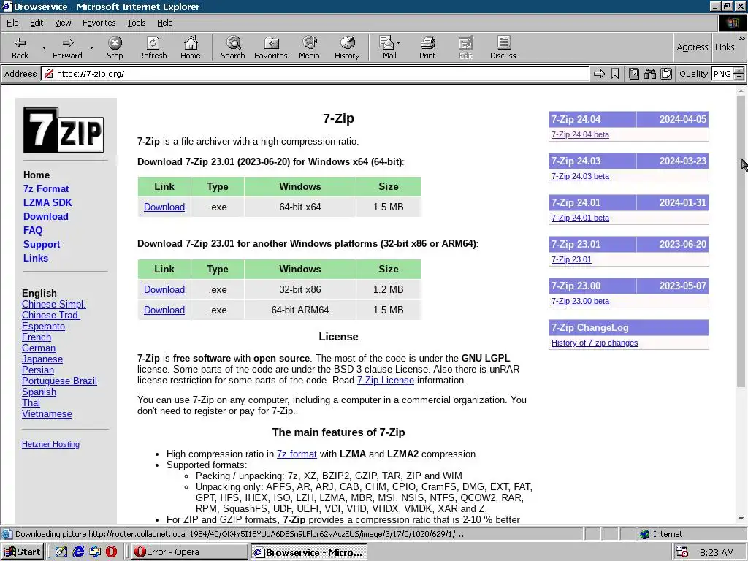The width and height of the screenshot is (748, 561).
Task: Show browsing History from toolbar
Action: pos(347,47)
